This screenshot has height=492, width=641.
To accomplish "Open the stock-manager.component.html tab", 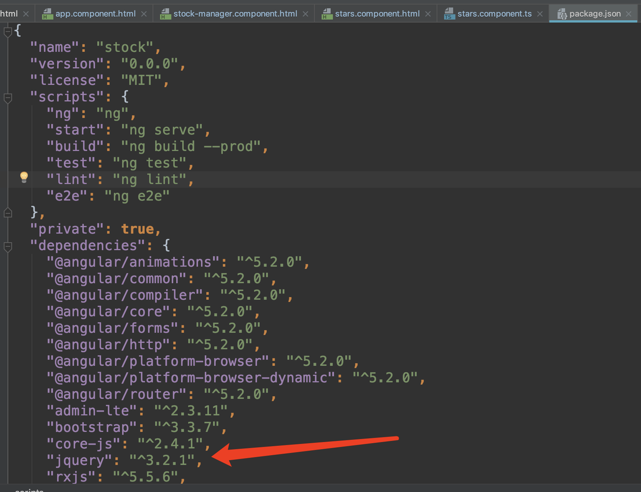I will 234,14.
